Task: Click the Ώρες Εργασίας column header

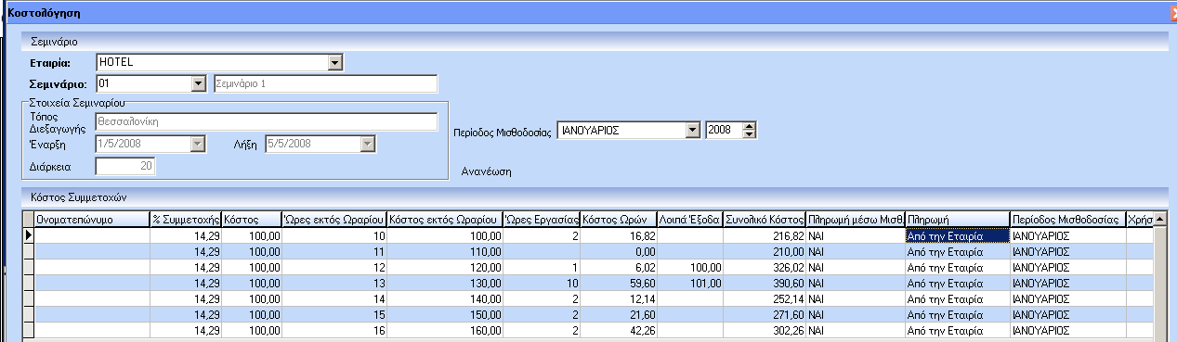Action: point(542,221)
